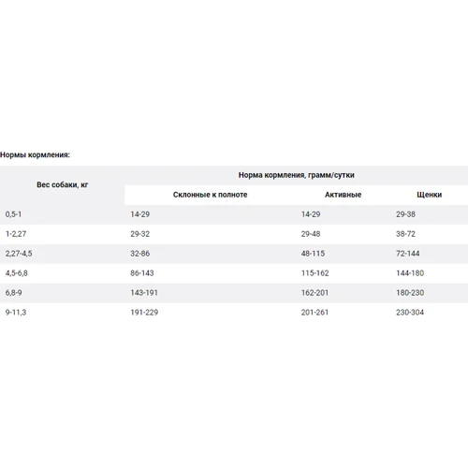Select the weight cell '6,8-9'
The image size is (468, 468).
tap(14, 293)
